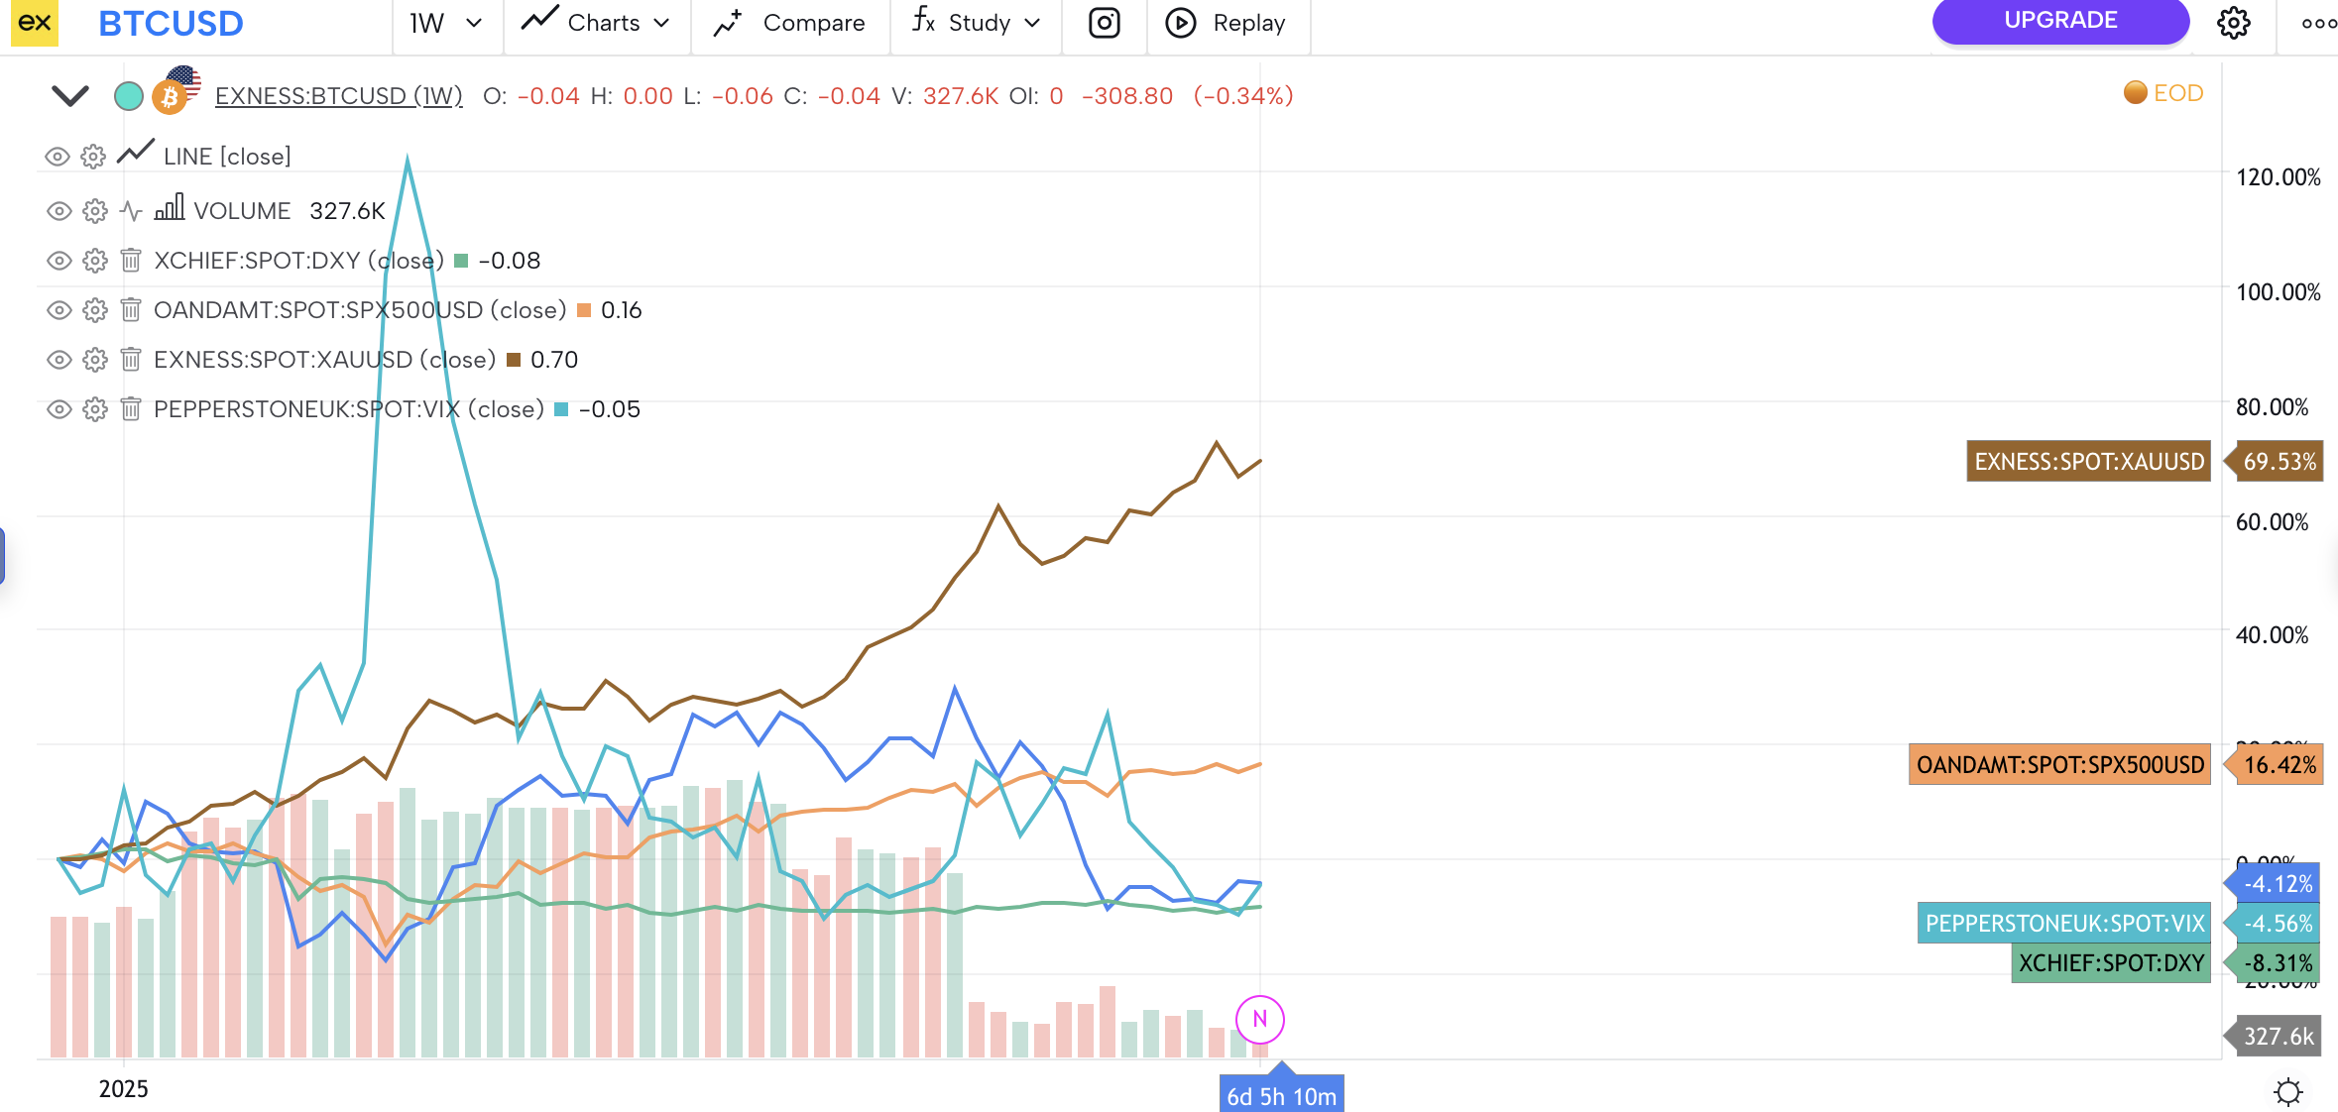Collapse the legend with the chevron arrow
Image resolution: width=2338 pixels, height=1112 pixels.
[70, 96]
